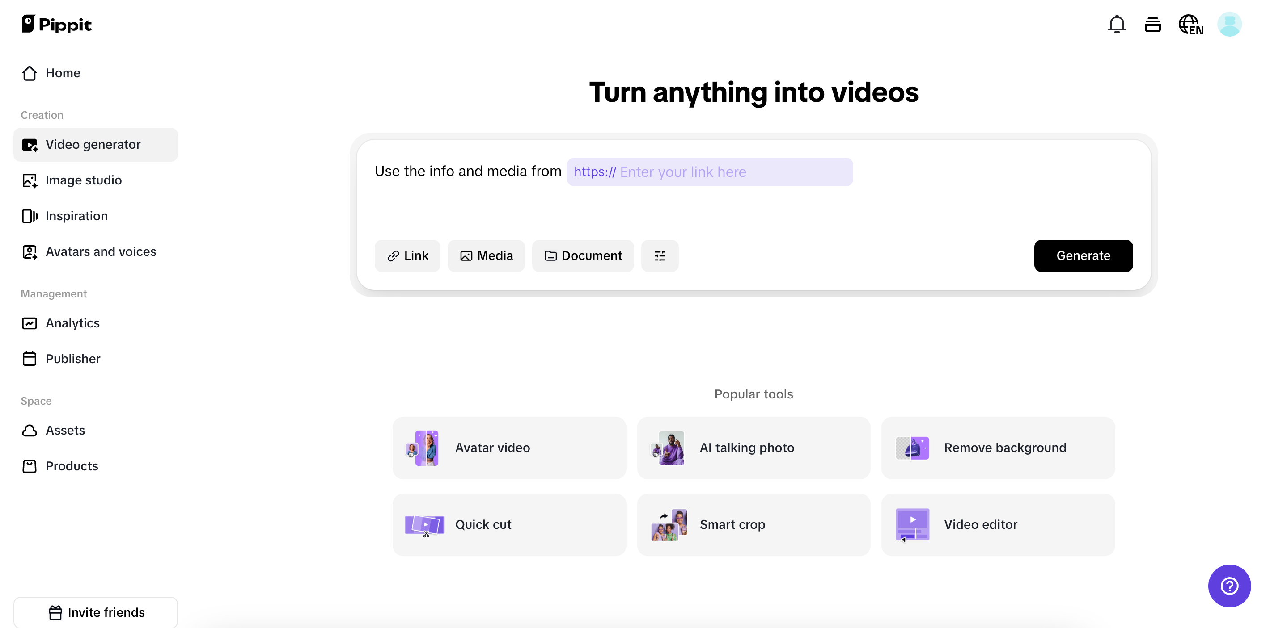Screen dimensions: 1287x628
Task: Open the Products section
Action: (72, 466)
